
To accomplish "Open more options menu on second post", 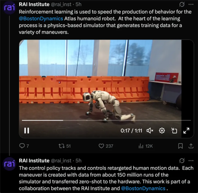I will (190, 161).
